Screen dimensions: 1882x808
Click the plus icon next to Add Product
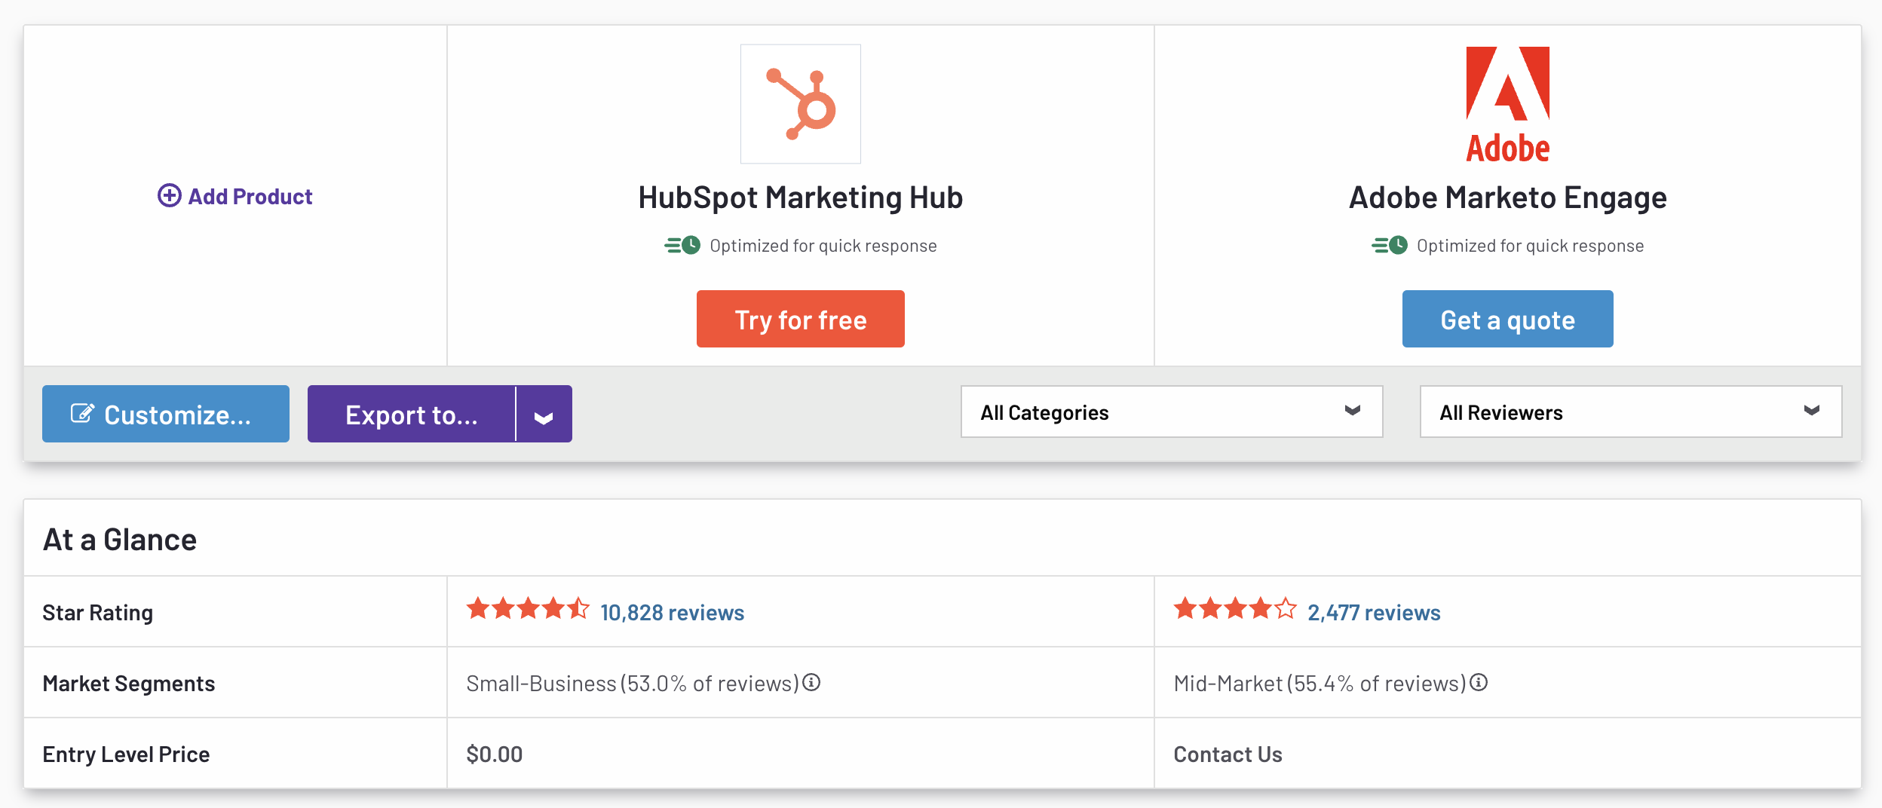click(x=170, y=196)
